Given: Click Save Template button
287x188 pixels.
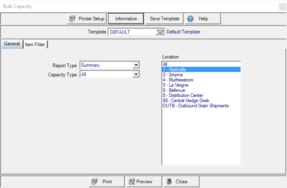Looking at the screenshot, I should tap(165, 19).
